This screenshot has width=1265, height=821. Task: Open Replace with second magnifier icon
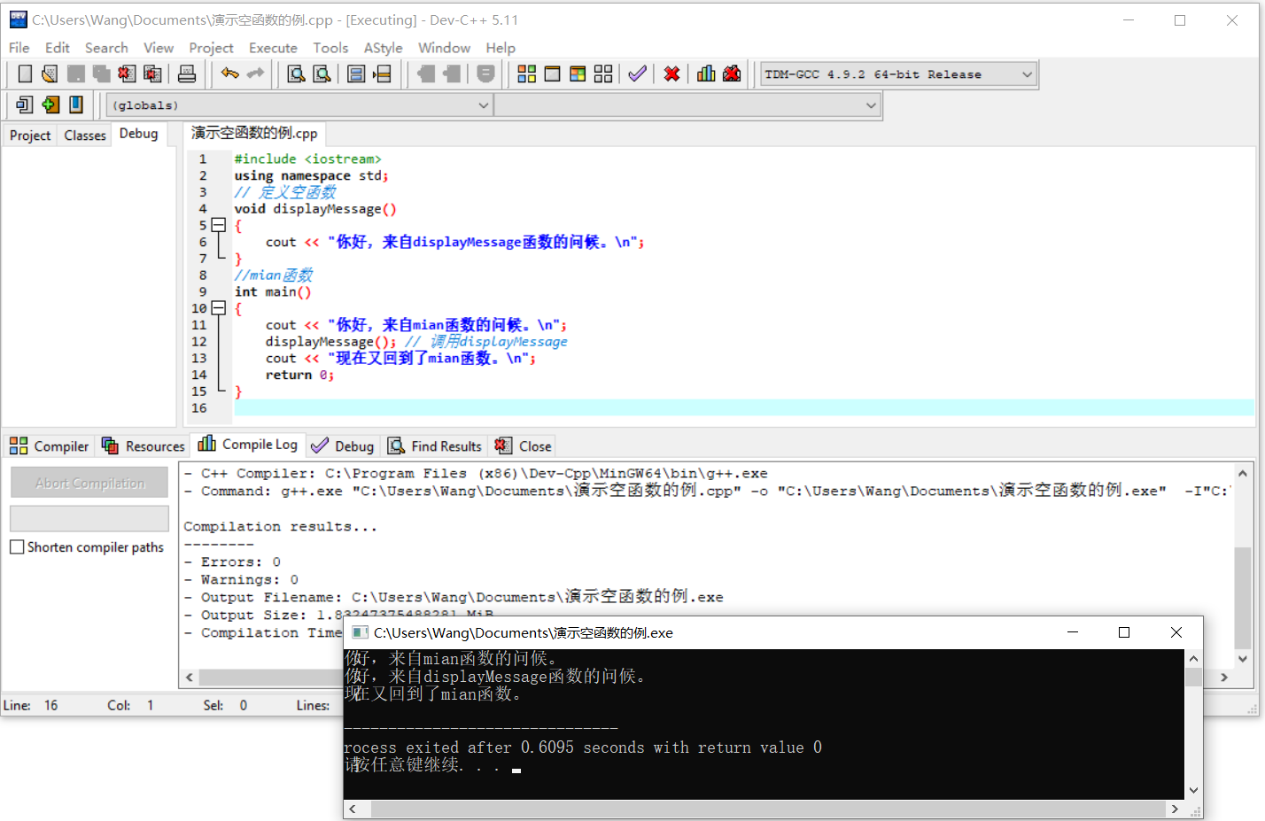[x=322, y=74]
